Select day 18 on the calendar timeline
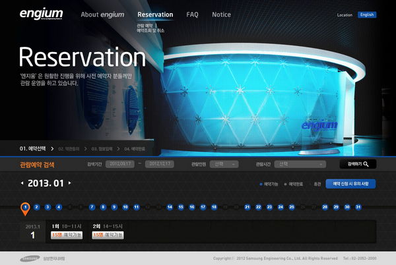396x265 pixels. point(214,207)
